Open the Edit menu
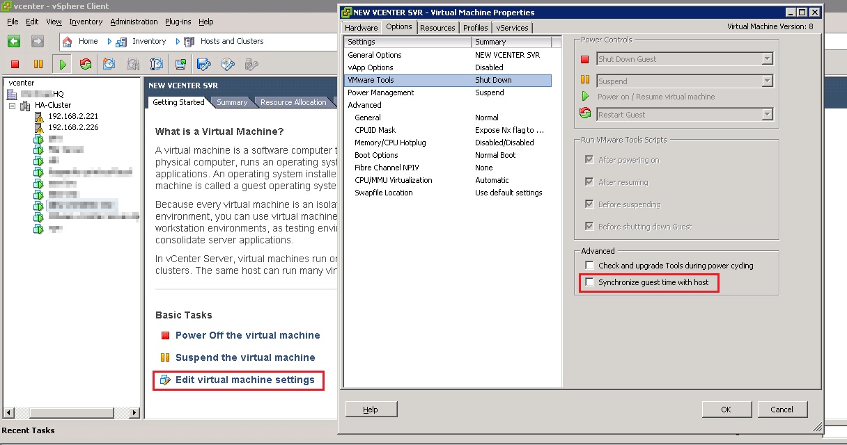Image resolution: width=847 pixels, height=445 pixels. (33, 22)
